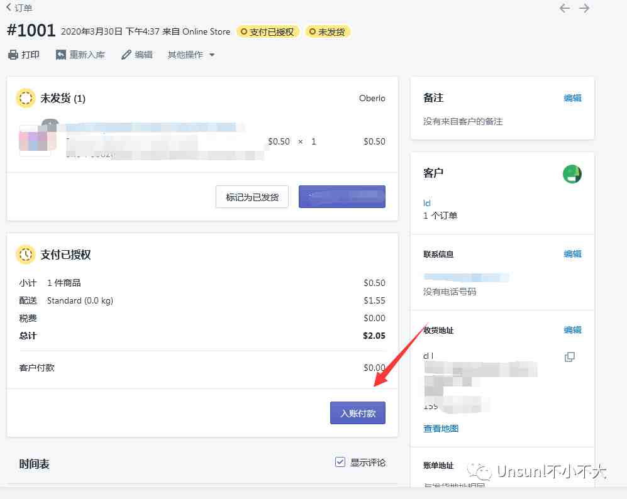Click the 支付已授权 status badge
Viewport: 627px width, 499px height.
click(268, 31)
